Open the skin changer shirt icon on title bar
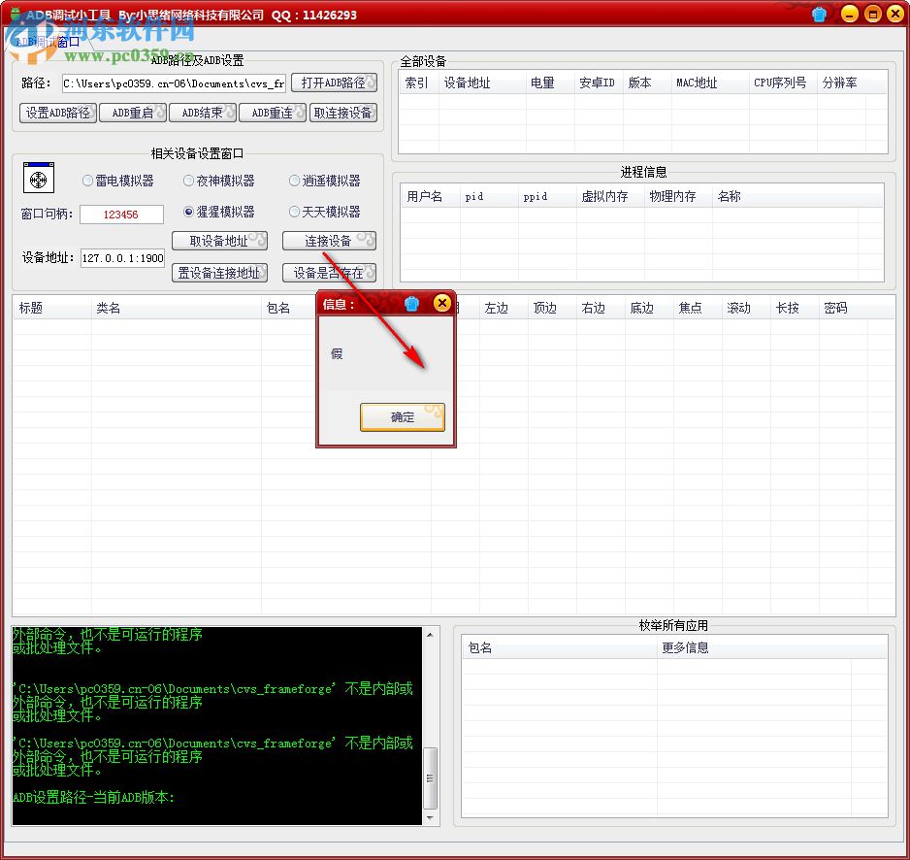This screenshot has width=910, height=860. [818, 14]
